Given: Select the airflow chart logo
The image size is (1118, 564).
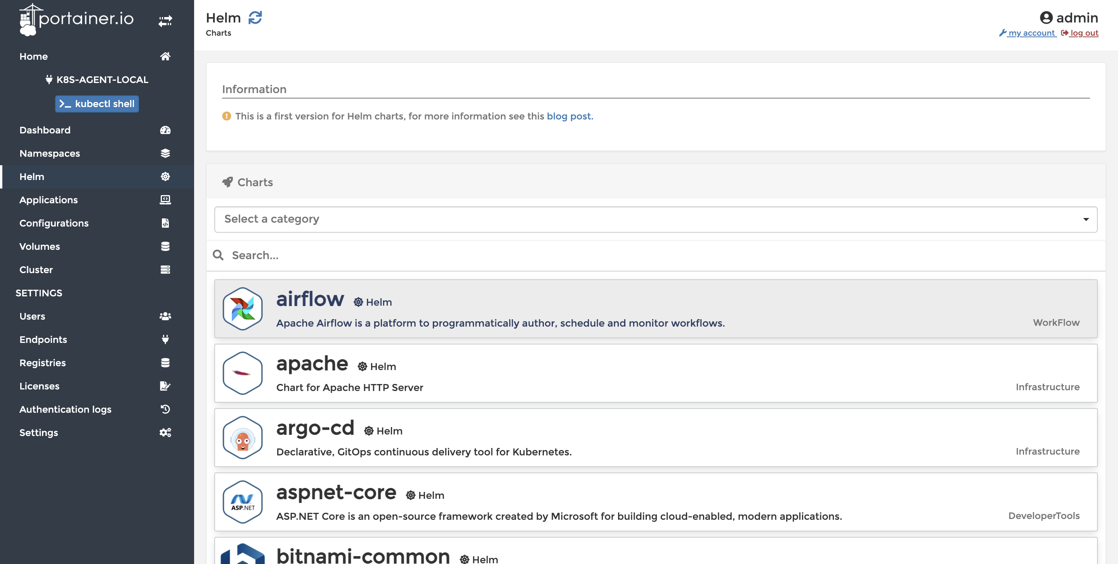Looking at the screenshot, I should pyautogui.click(x=243, y=309).
